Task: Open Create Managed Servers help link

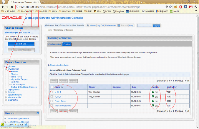Action: 18,119
